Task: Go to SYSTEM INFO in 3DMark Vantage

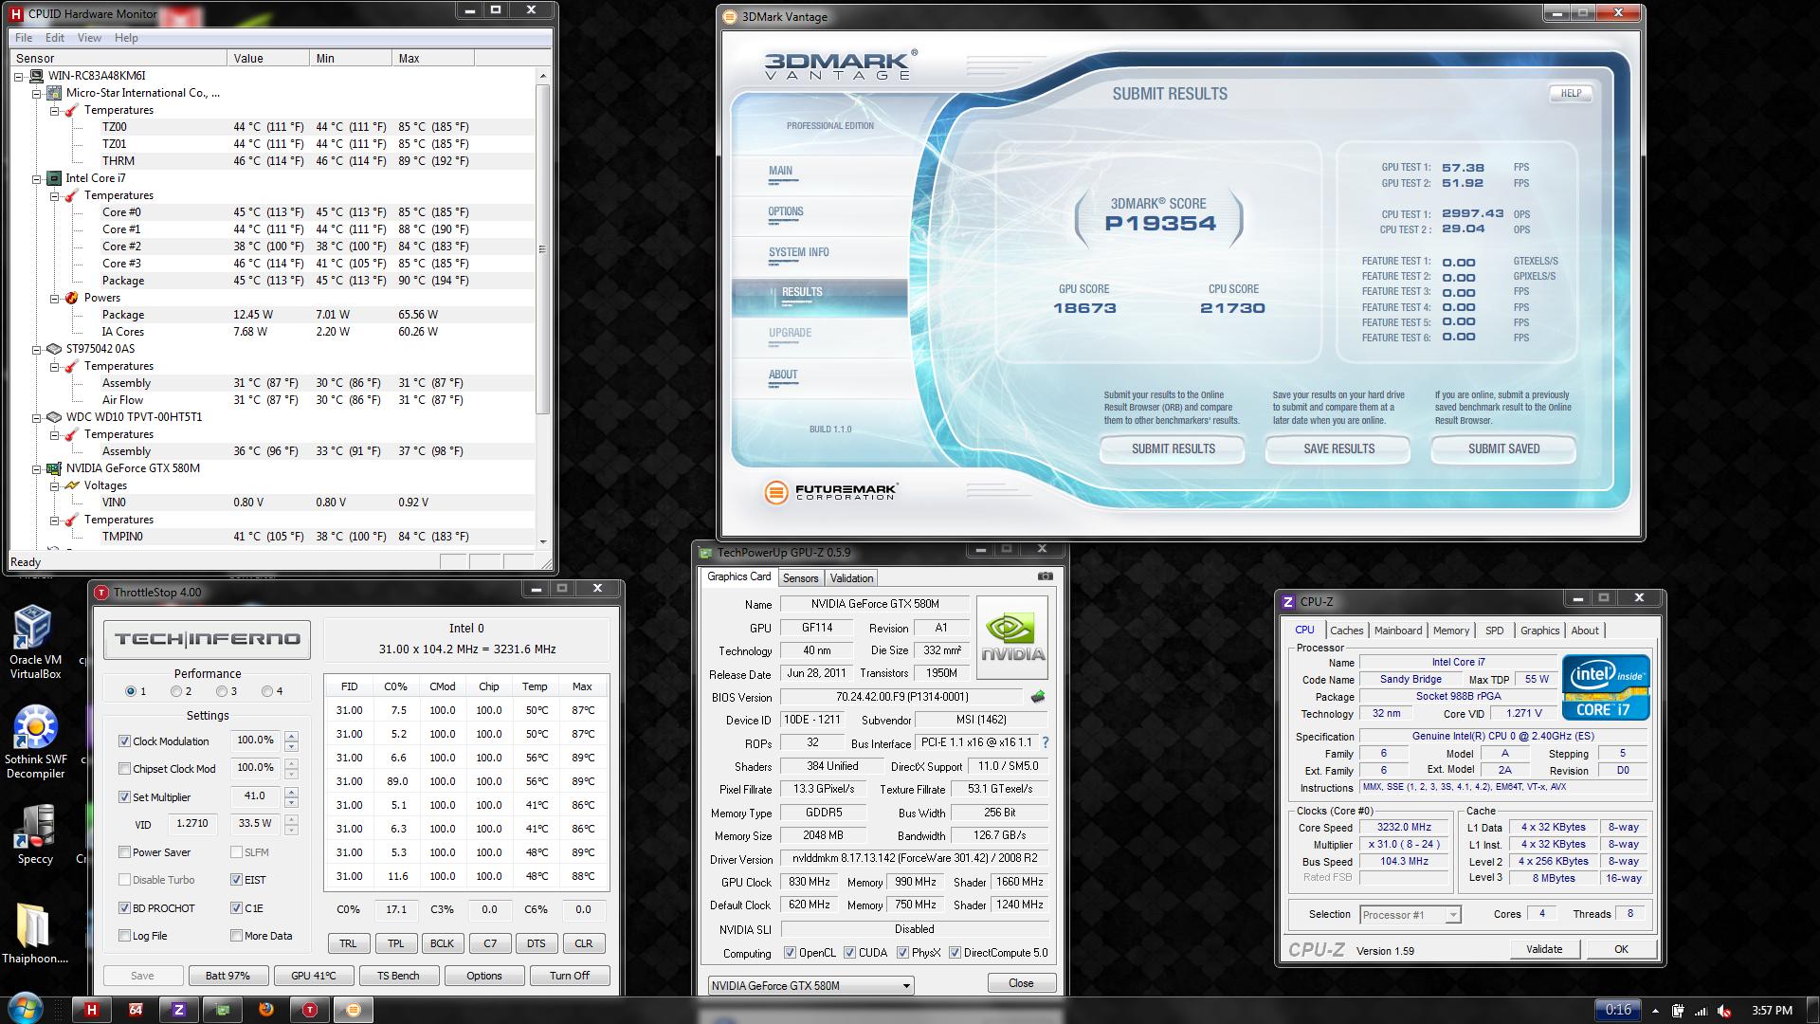Action: (x=799, y=252)
